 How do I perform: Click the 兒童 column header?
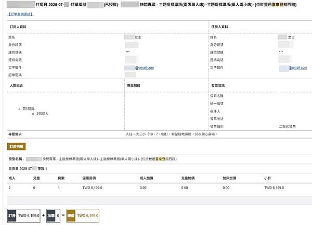[x=36, y=178]
